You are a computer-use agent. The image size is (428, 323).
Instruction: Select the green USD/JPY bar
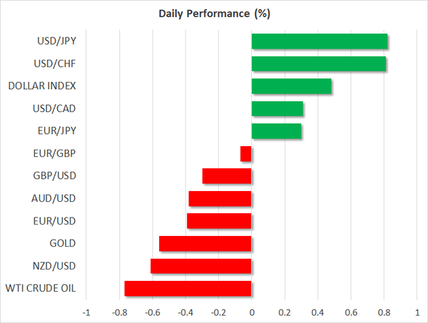(320, 41)
